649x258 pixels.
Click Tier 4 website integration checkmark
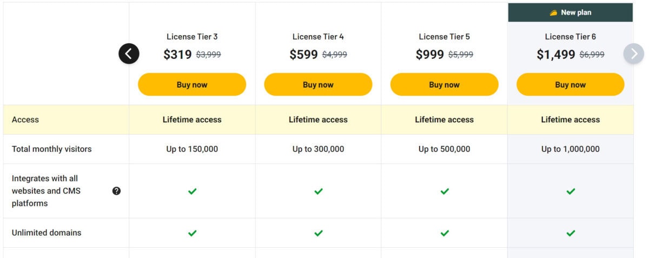[319, 191]
